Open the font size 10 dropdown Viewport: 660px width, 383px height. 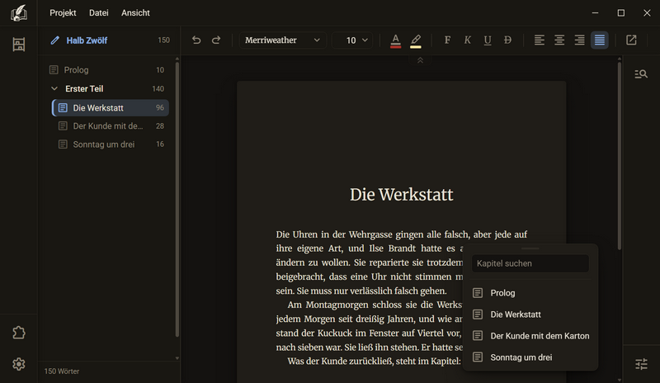pyautogui.click(x=352, y=40)
